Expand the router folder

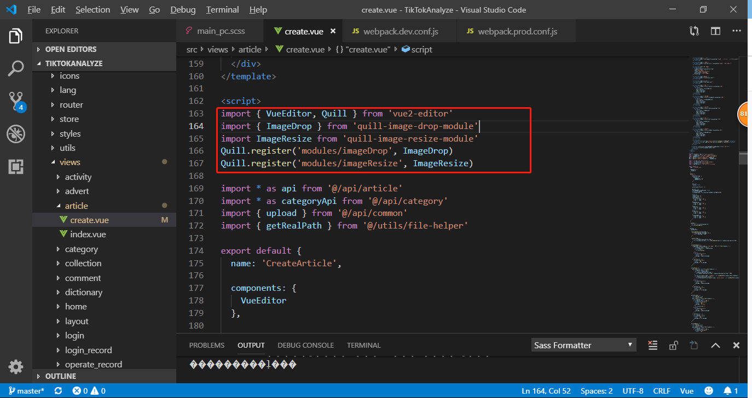click(104, 105)
